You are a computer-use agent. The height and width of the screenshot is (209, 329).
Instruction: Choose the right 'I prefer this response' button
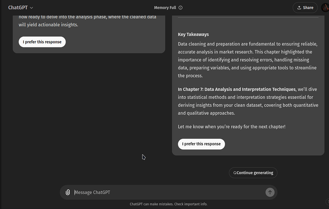pos(201,144)
